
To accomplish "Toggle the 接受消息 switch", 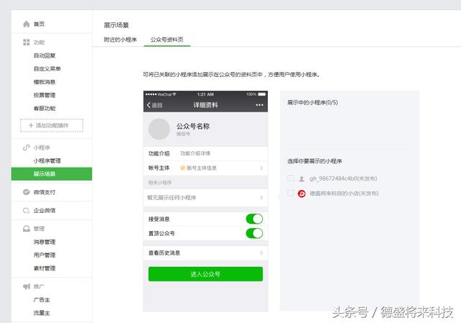I will pyautogui.click(x=254, y=219).
